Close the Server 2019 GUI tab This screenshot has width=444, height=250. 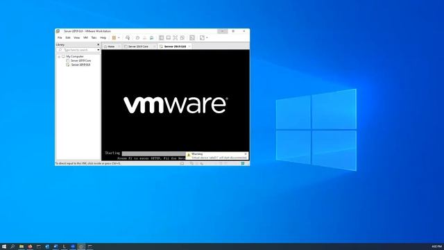tap(189, 47)
